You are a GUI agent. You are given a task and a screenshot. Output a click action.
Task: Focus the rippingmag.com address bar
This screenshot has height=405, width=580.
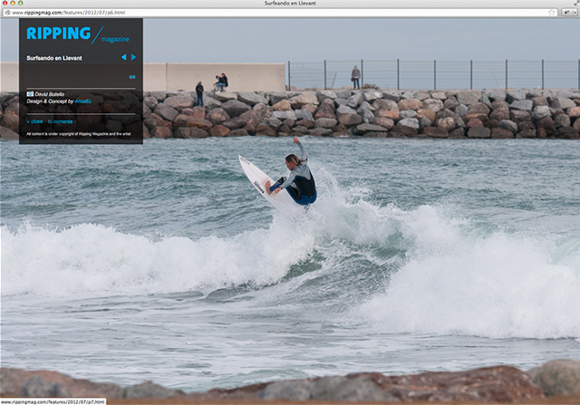272,13
